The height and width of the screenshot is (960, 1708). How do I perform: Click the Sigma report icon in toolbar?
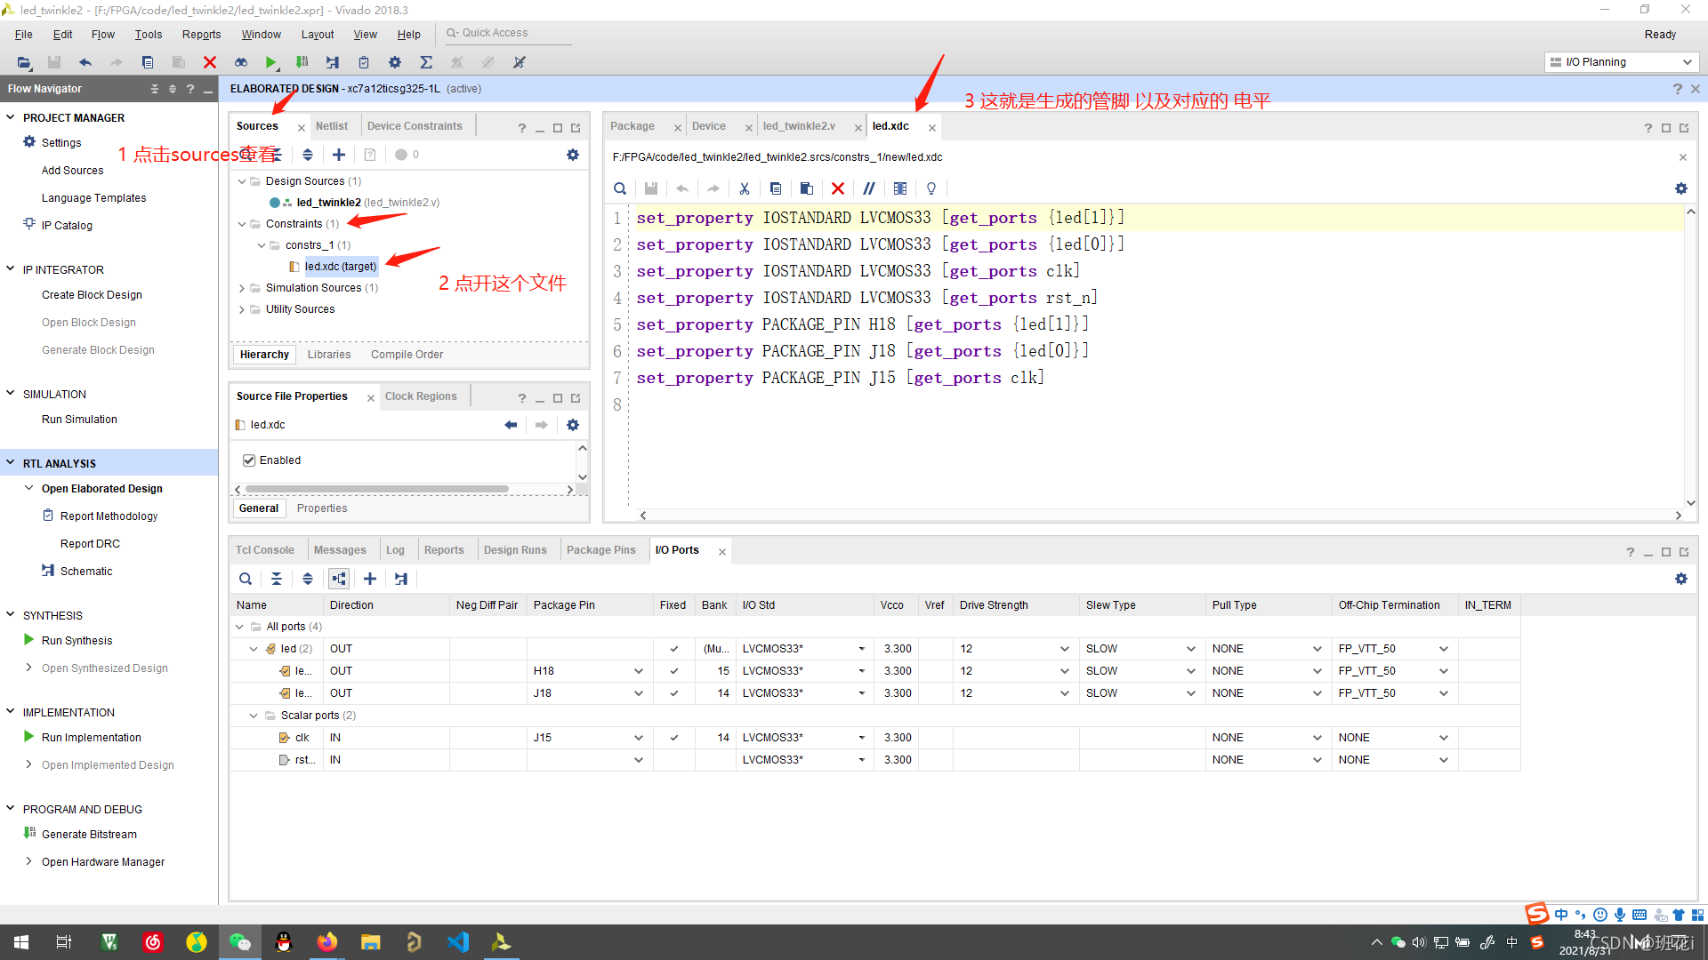pos(426,62)
